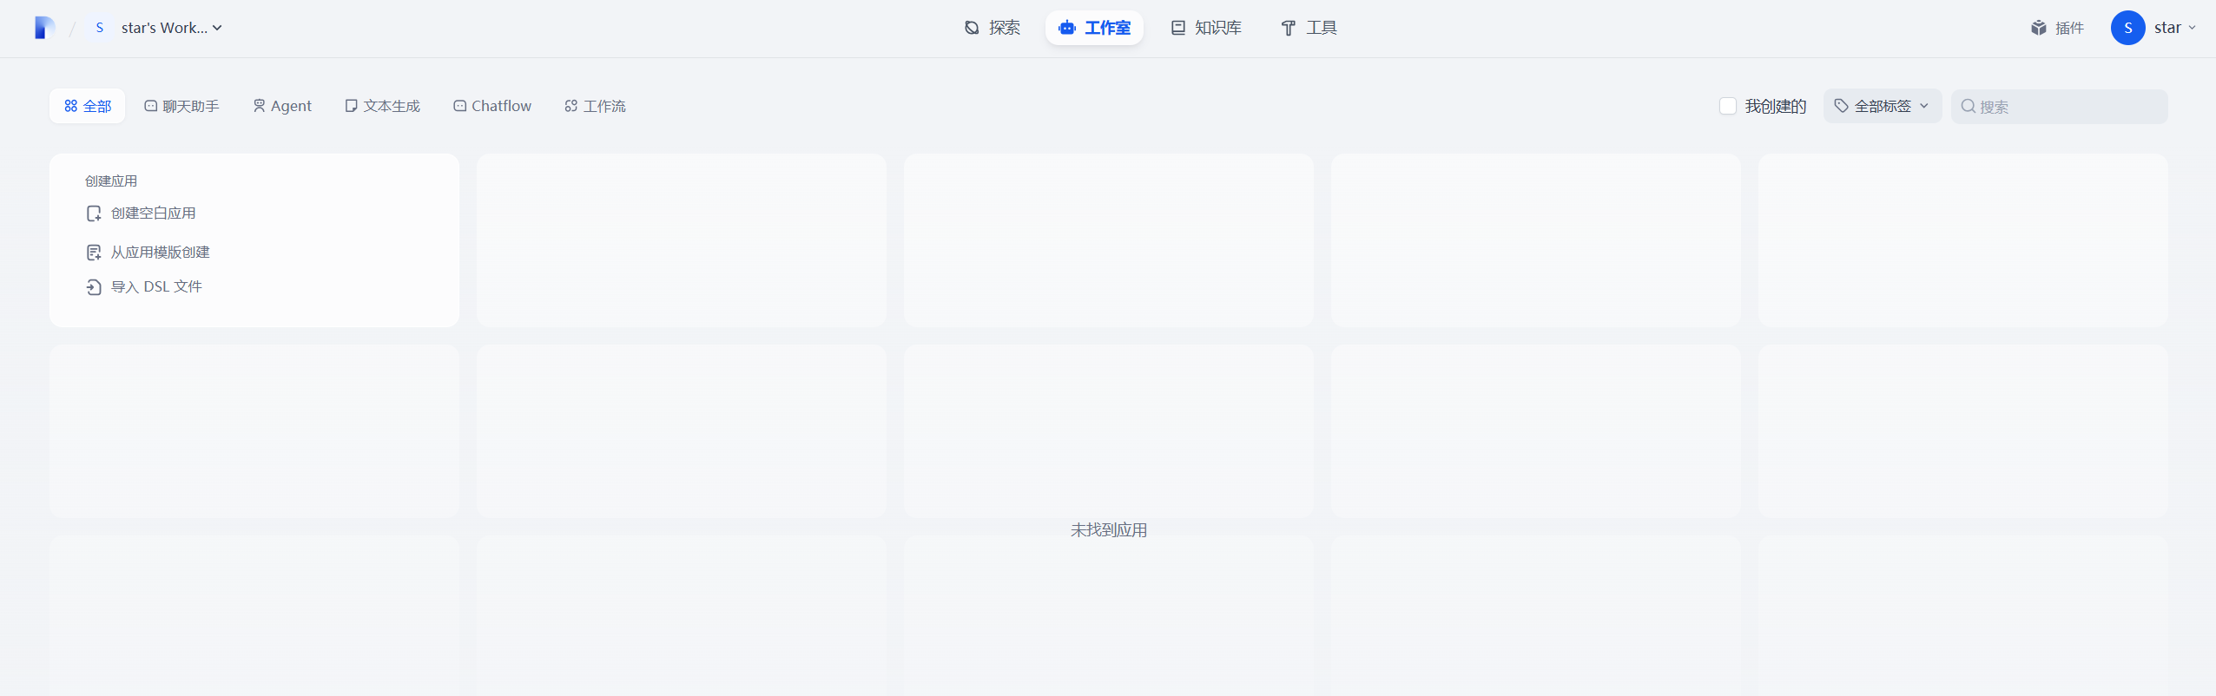Switch to the 探索 tab
Image resolution: width=2216 pixels, height=696 pixels.
[992, 28]
